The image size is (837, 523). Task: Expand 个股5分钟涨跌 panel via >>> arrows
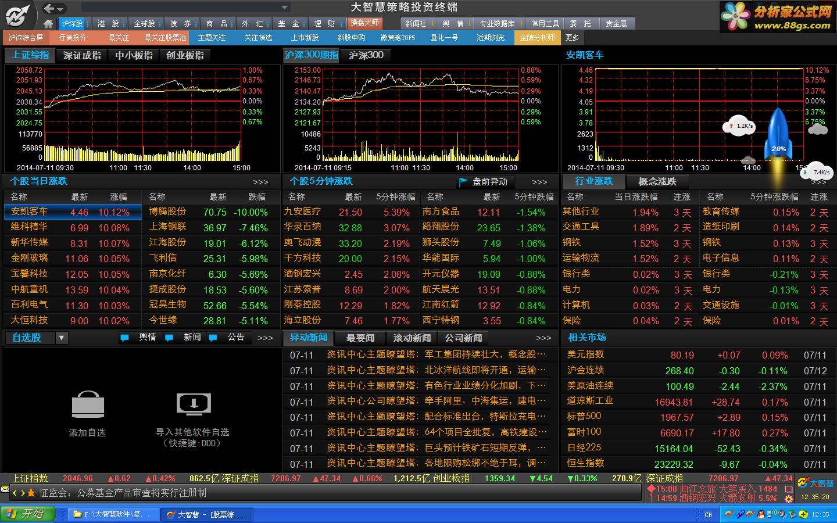click(x=539, y=182)
